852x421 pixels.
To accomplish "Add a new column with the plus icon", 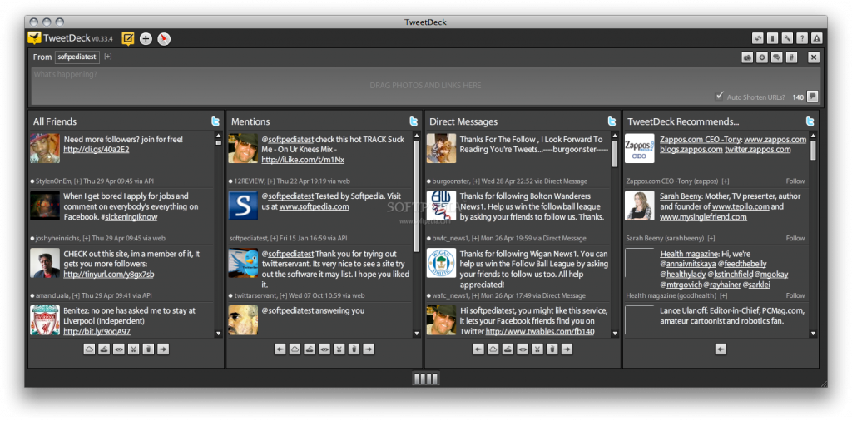I will [146, 38].
